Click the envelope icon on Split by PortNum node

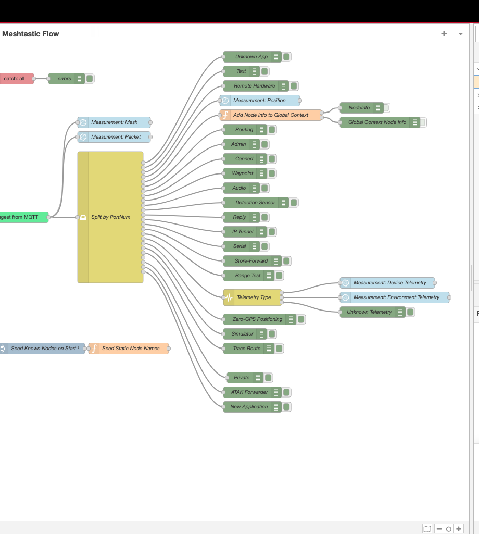point(83,217)
